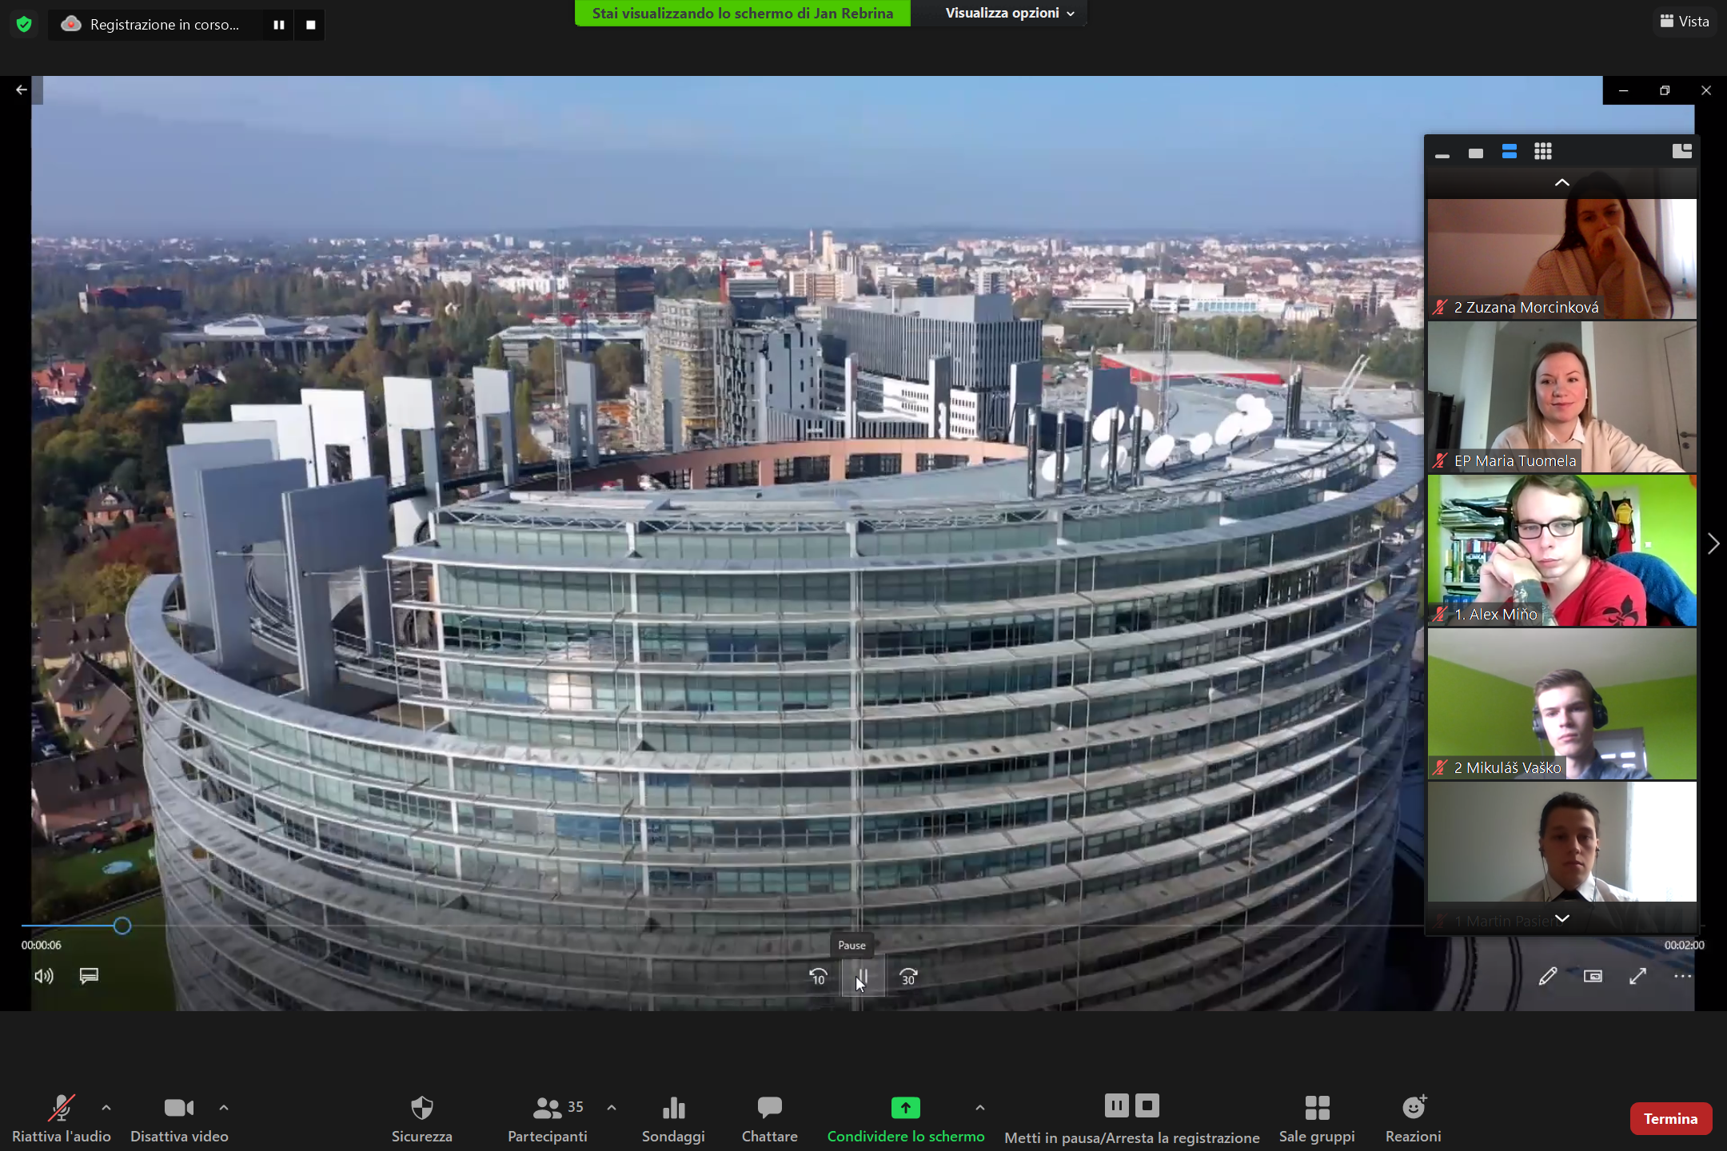Select EP Maria Tuomela video thumbnail
This screenshot has height=1151, width=1727.
1562,397
